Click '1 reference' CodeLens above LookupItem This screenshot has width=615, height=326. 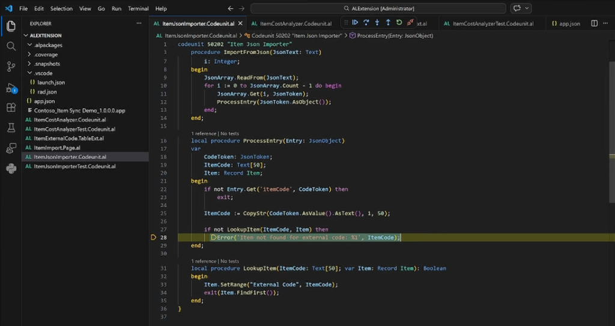[x=204, y=261]
